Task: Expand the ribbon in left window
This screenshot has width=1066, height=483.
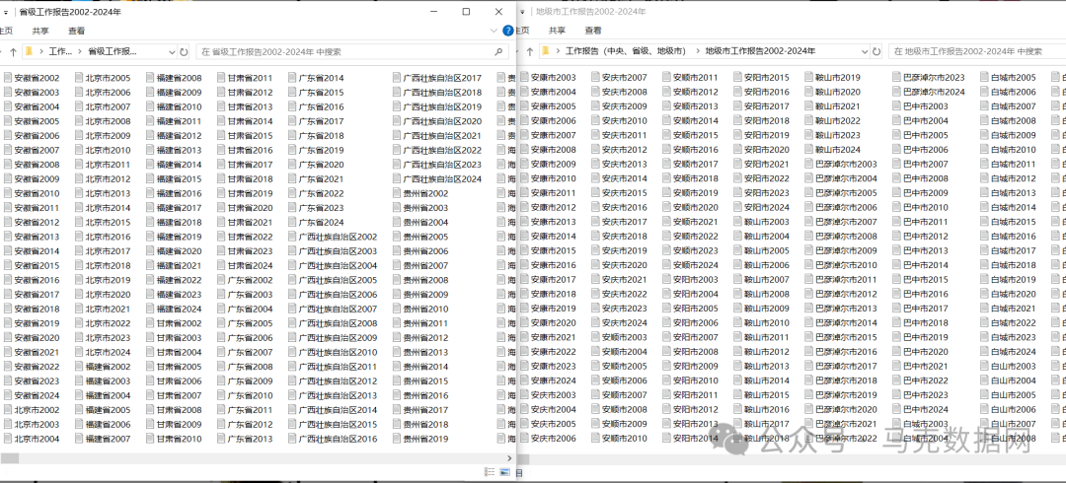Action: point(495,31)
